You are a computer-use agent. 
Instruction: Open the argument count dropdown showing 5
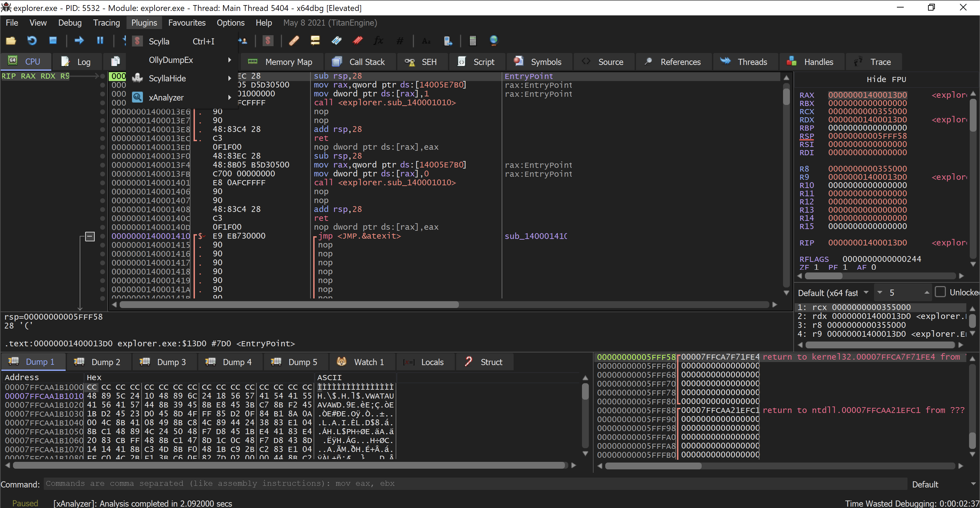tap(903, 292)
